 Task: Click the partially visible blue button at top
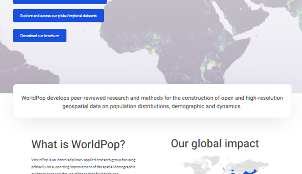(x=60, y=2)
